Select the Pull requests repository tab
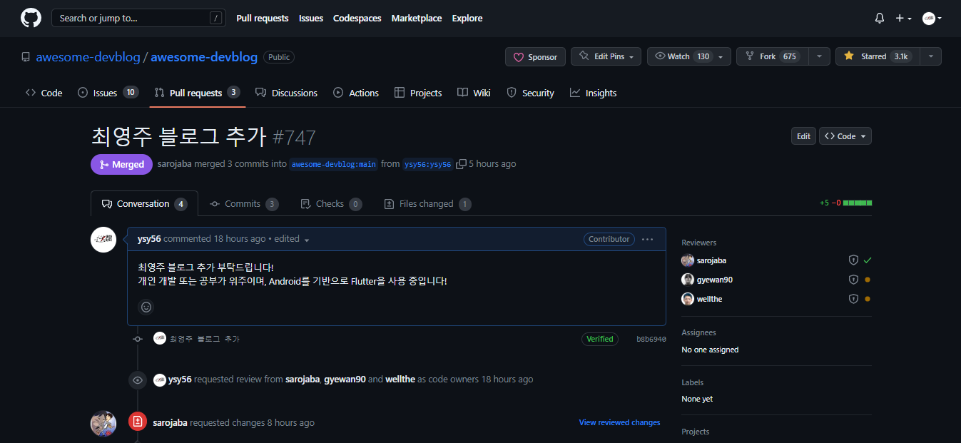 (x=197, y=93)
